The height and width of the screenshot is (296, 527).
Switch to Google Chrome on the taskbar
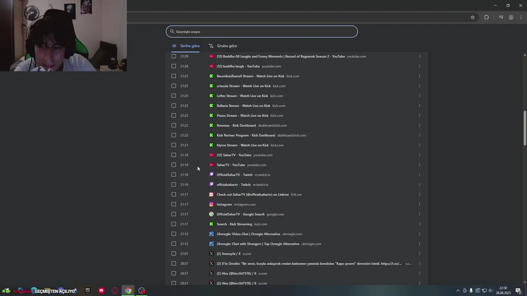point(128,291)
